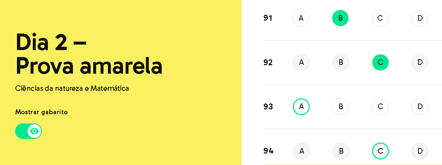Select option A for question 92
The height and width of the screenshot is (165, 442).
tap(301, 62)
